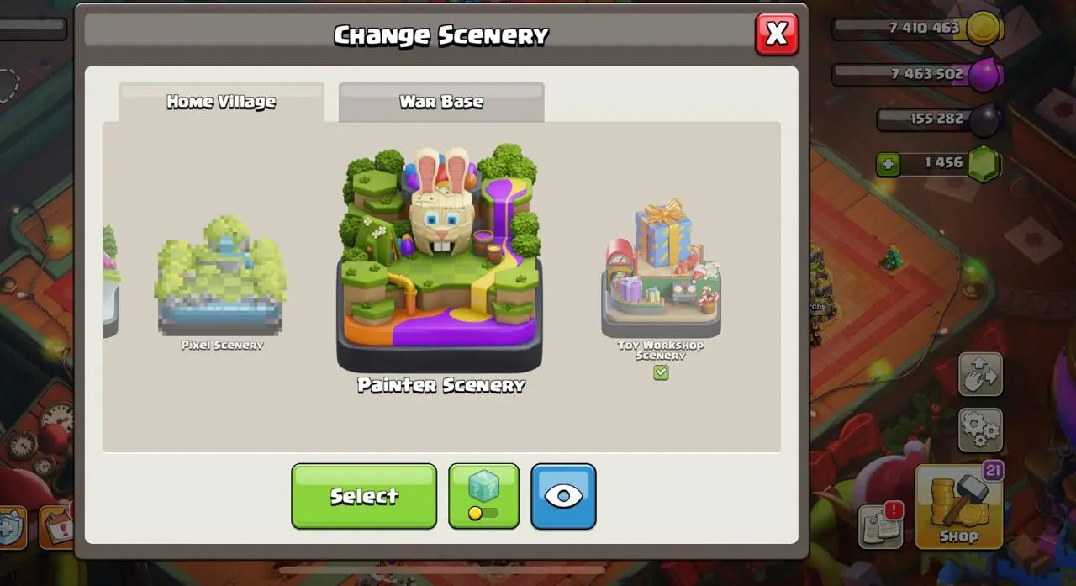The image size is (1076, 586).
Task: Select the Painter Scenery
Action: (x=364, y=496)
